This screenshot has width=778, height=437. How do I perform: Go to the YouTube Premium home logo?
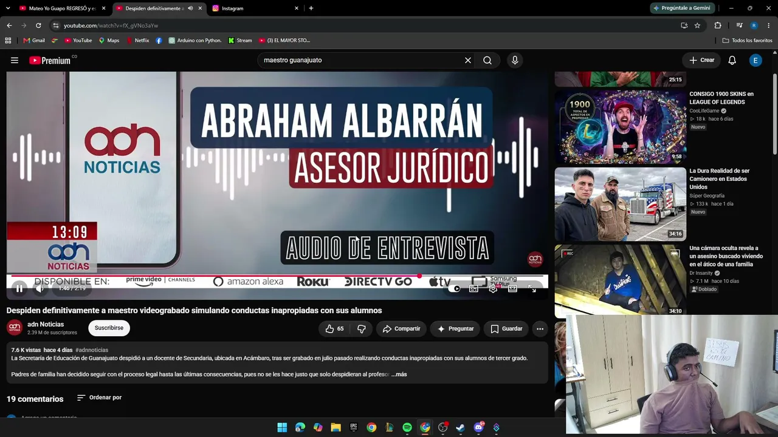pyautogui.click(x=50, y=61)
